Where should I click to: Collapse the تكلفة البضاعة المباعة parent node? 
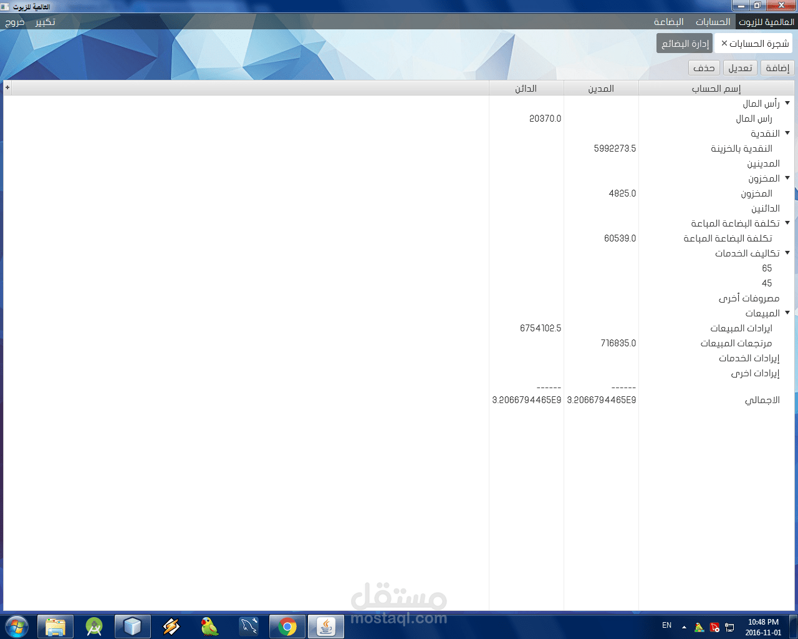point(787,223)
